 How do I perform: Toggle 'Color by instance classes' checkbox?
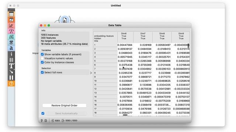[42, 62]
